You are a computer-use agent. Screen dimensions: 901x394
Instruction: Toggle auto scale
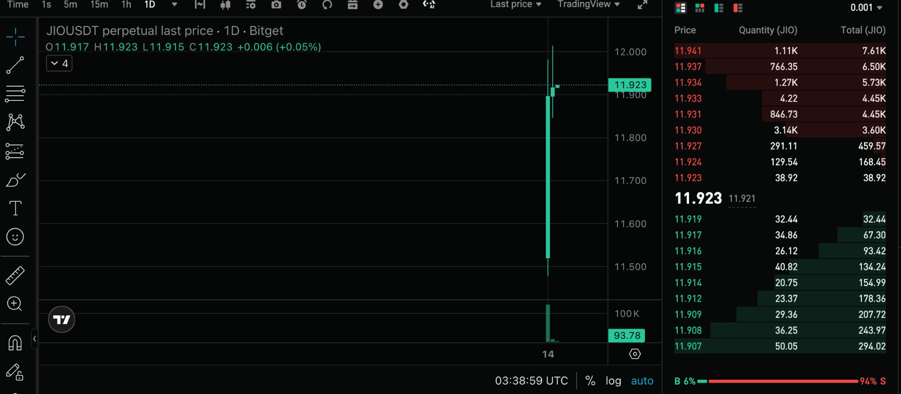coord(642,381)
